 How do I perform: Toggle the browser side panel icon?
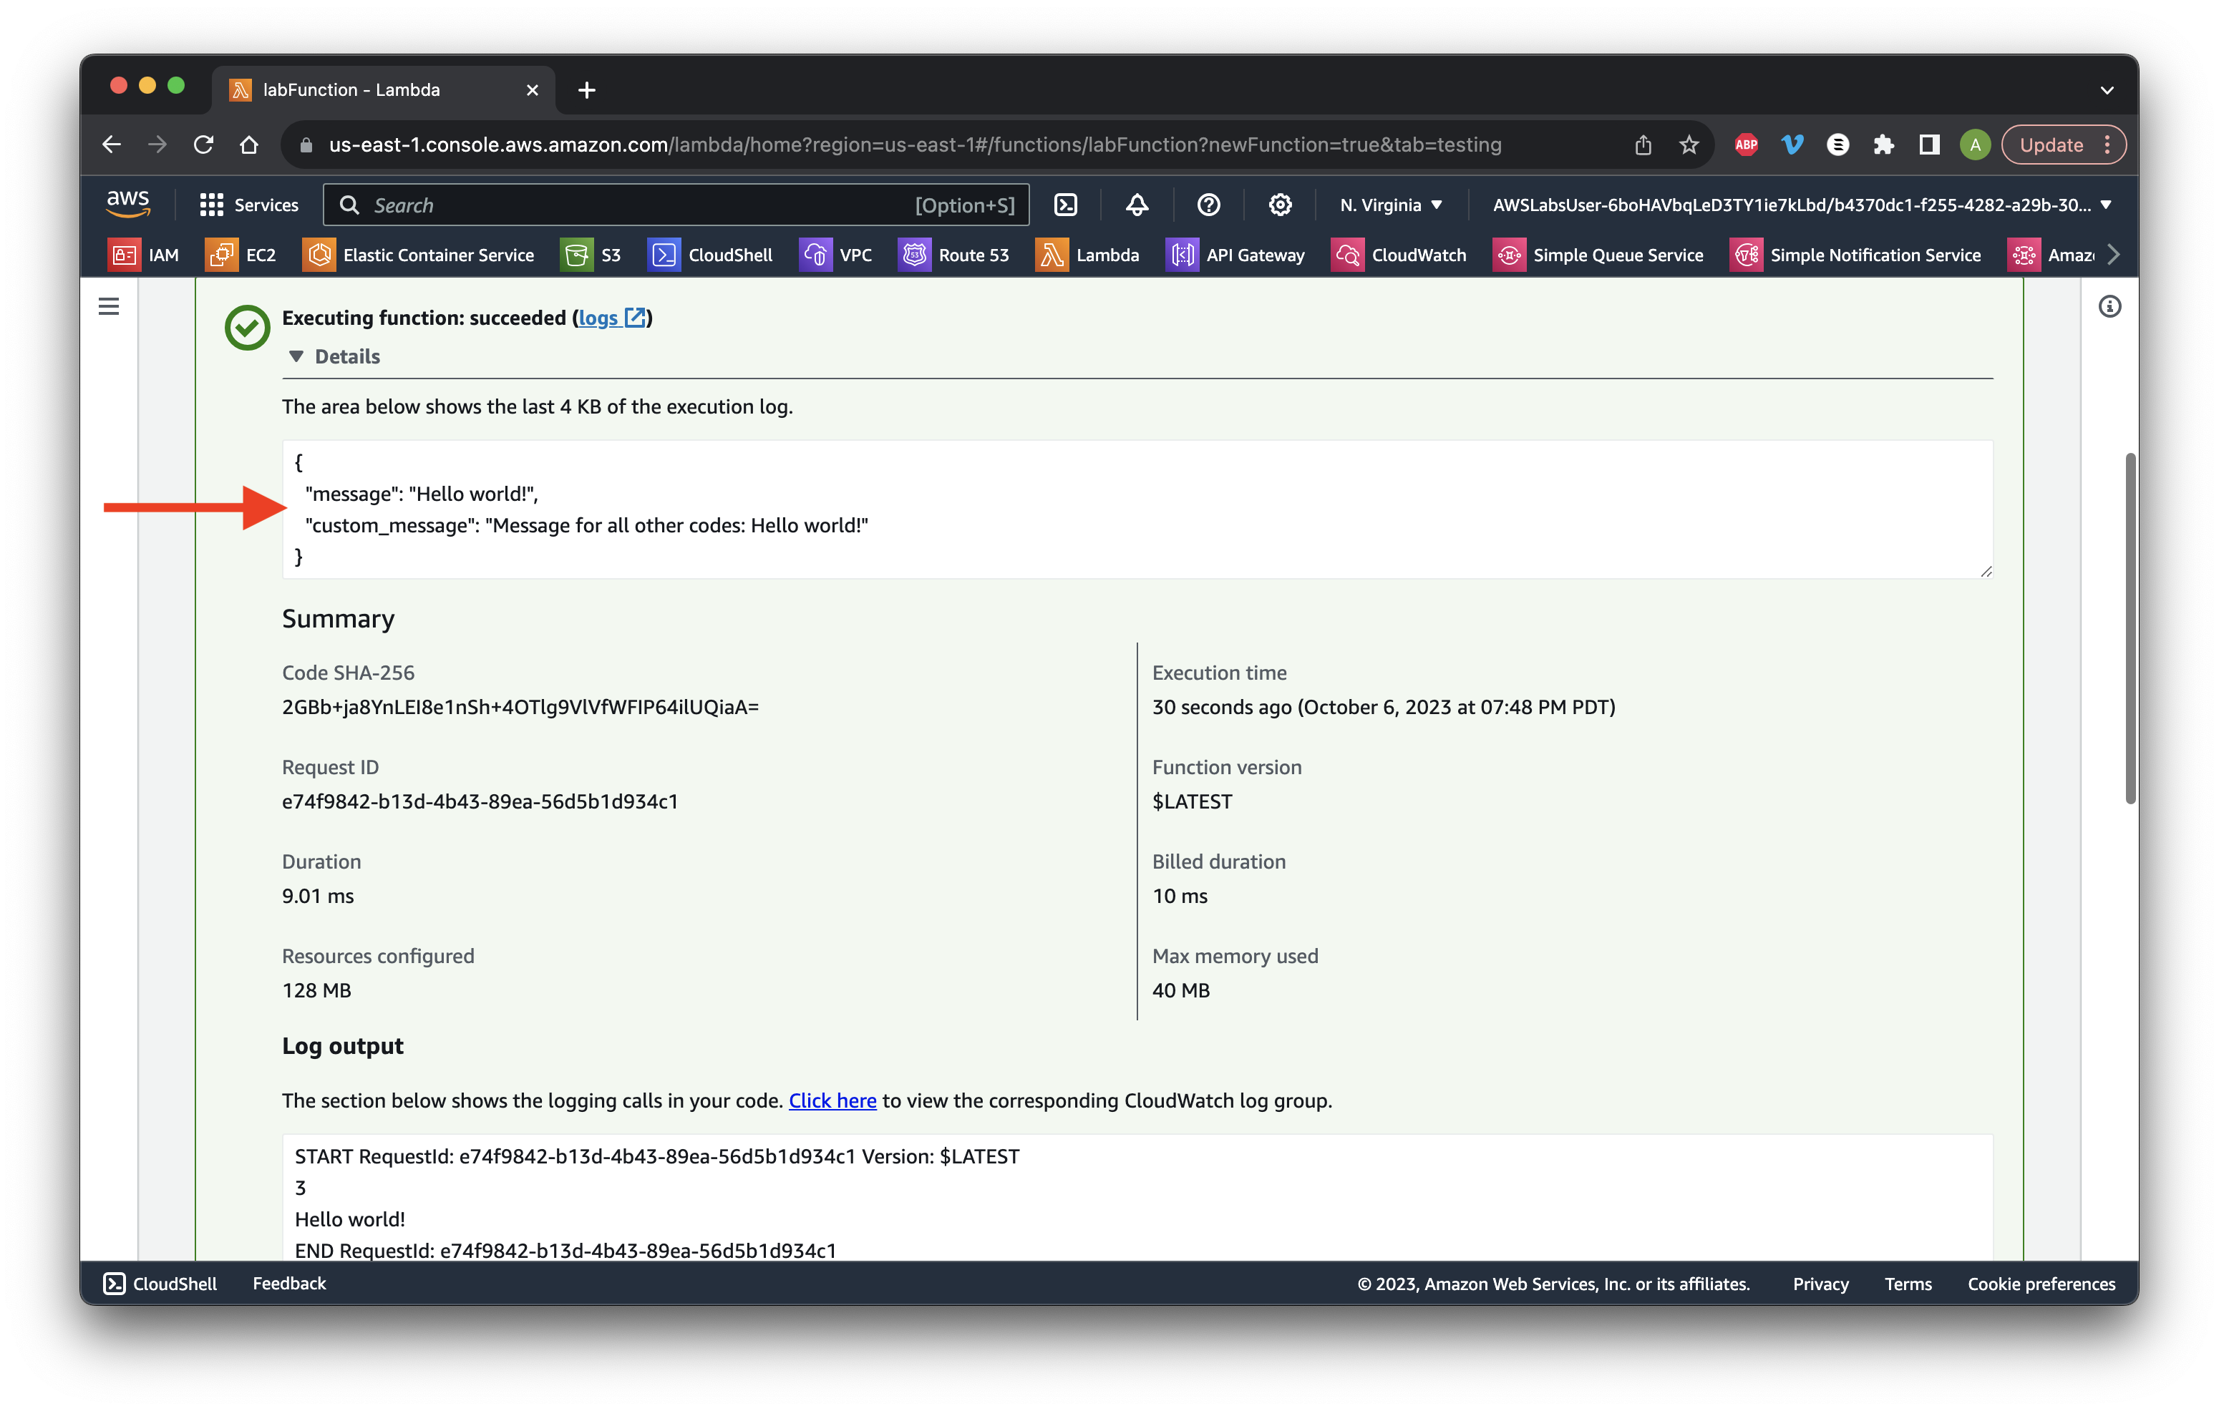pyautogui.click(x=1928, y=145)
